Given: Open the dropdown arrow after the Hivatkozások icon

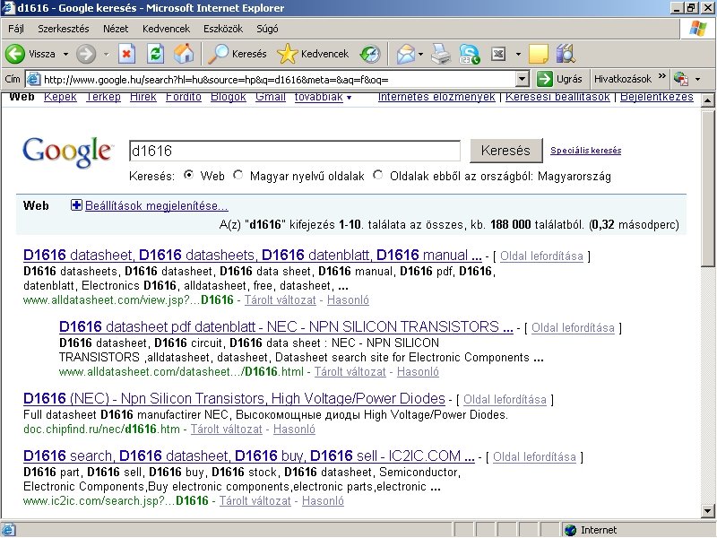Looking at the screenshot, I should tap(697, 79).
